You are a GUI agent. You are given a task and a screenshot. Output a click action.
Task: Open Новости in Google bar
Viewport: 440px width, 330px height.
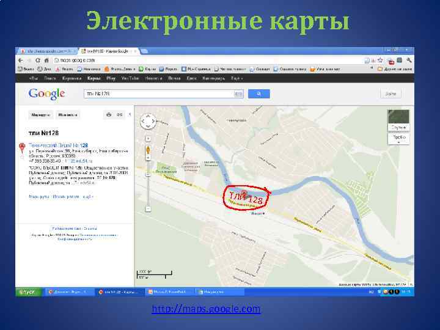pyautogui.click(x=153, y=78)
